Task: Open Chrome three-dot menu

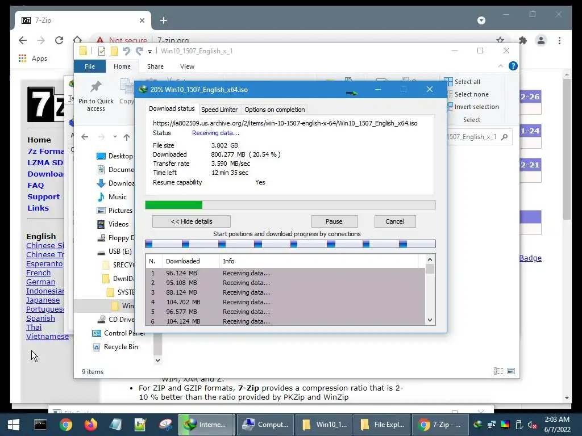Action: point(559,40)
